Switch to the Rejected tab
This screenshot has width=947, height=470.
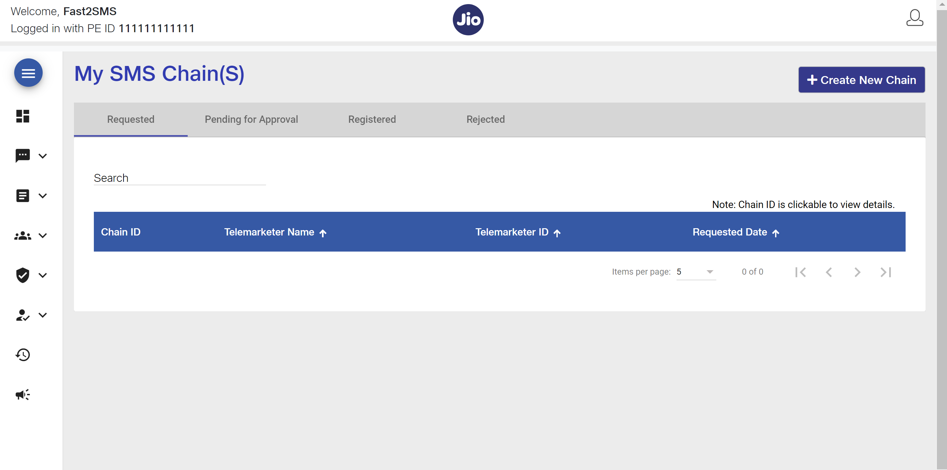pyautogui.click(x=485, y=119)
